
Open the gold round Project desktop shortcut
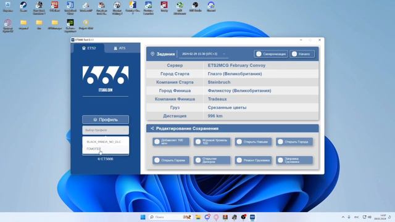(x=86, y=25)
